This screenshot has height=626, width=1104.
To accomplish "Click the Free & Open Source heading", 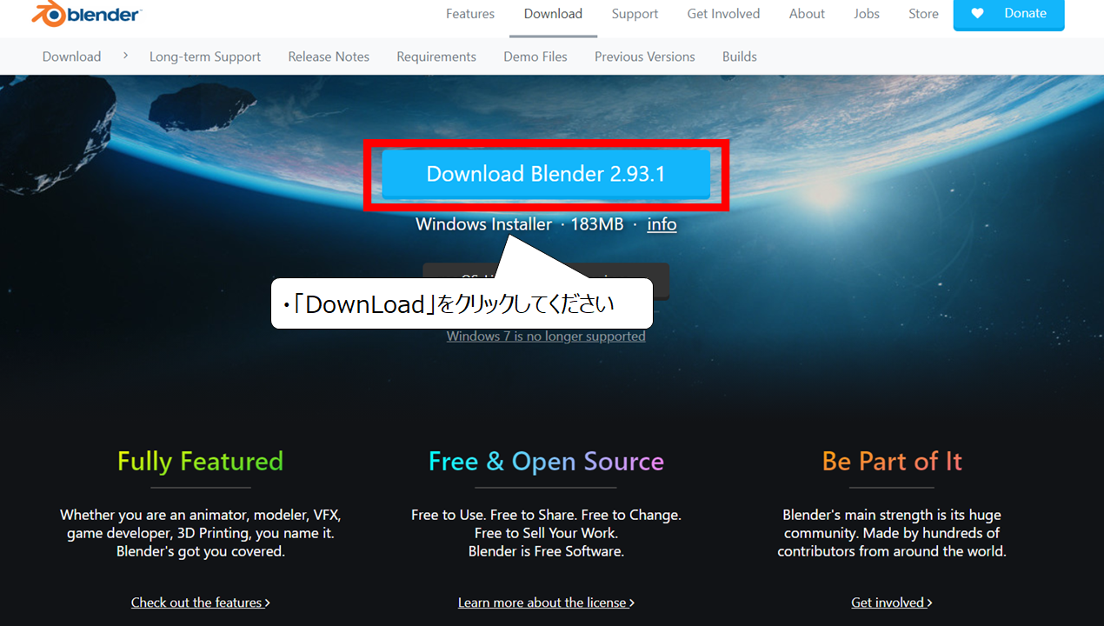I will point(546,461).
